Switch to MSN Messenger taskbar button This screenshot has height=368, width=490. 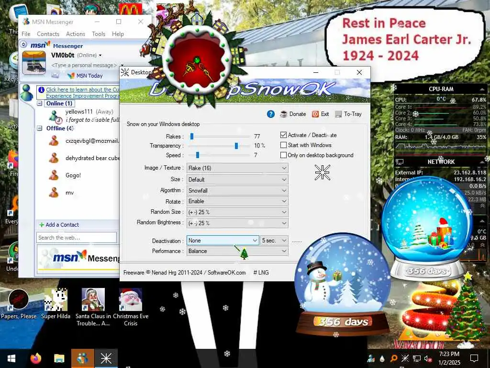pos(82,358)
